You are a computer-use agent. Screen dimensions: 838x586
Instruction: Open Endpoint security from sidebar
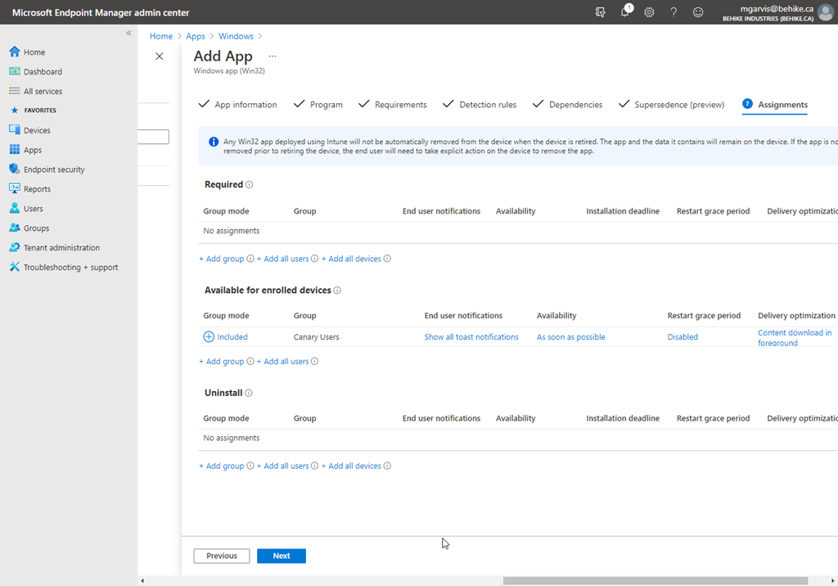(54, 169)
